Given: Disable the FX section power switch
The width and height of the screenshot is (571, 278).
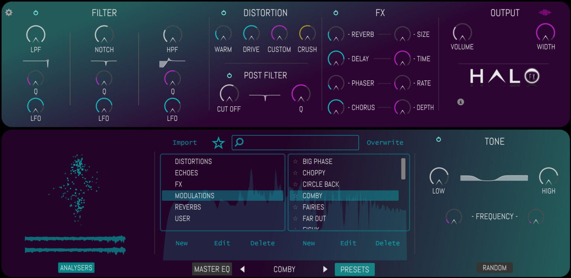Looking at the screenshot, I should point(336,12).
